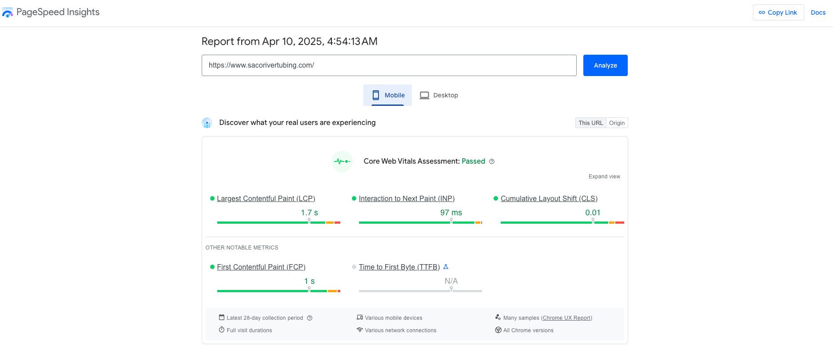Click the samples icon beside Many samples
This screenshot has width=833, height=350.
point(498,318)
